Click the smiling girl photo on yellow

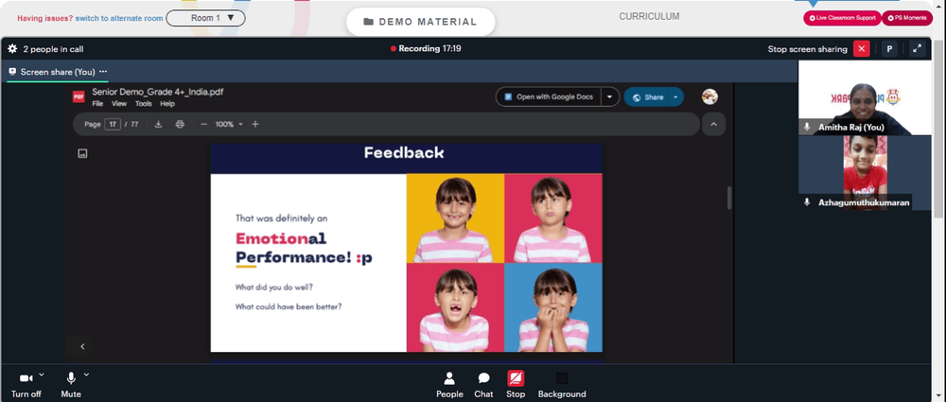pyautogui.click(x=456, y=218)
